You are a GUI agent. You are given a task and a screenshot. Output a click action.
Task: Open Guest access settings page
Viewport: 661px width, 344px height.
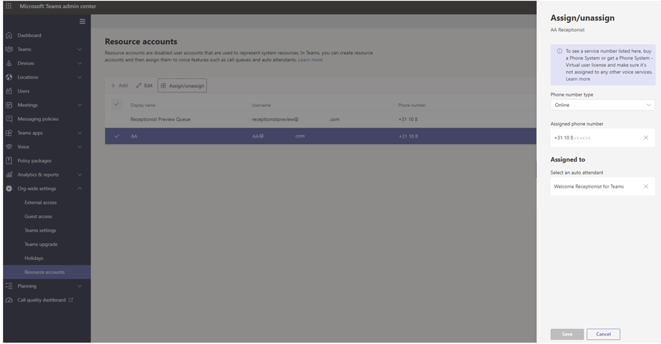coord(38,217)
